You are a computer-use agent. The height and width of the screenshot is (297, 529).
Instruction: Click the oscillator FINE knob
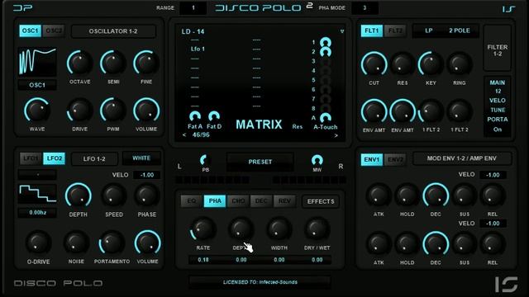pyautogui.click(x=146, y=64)
